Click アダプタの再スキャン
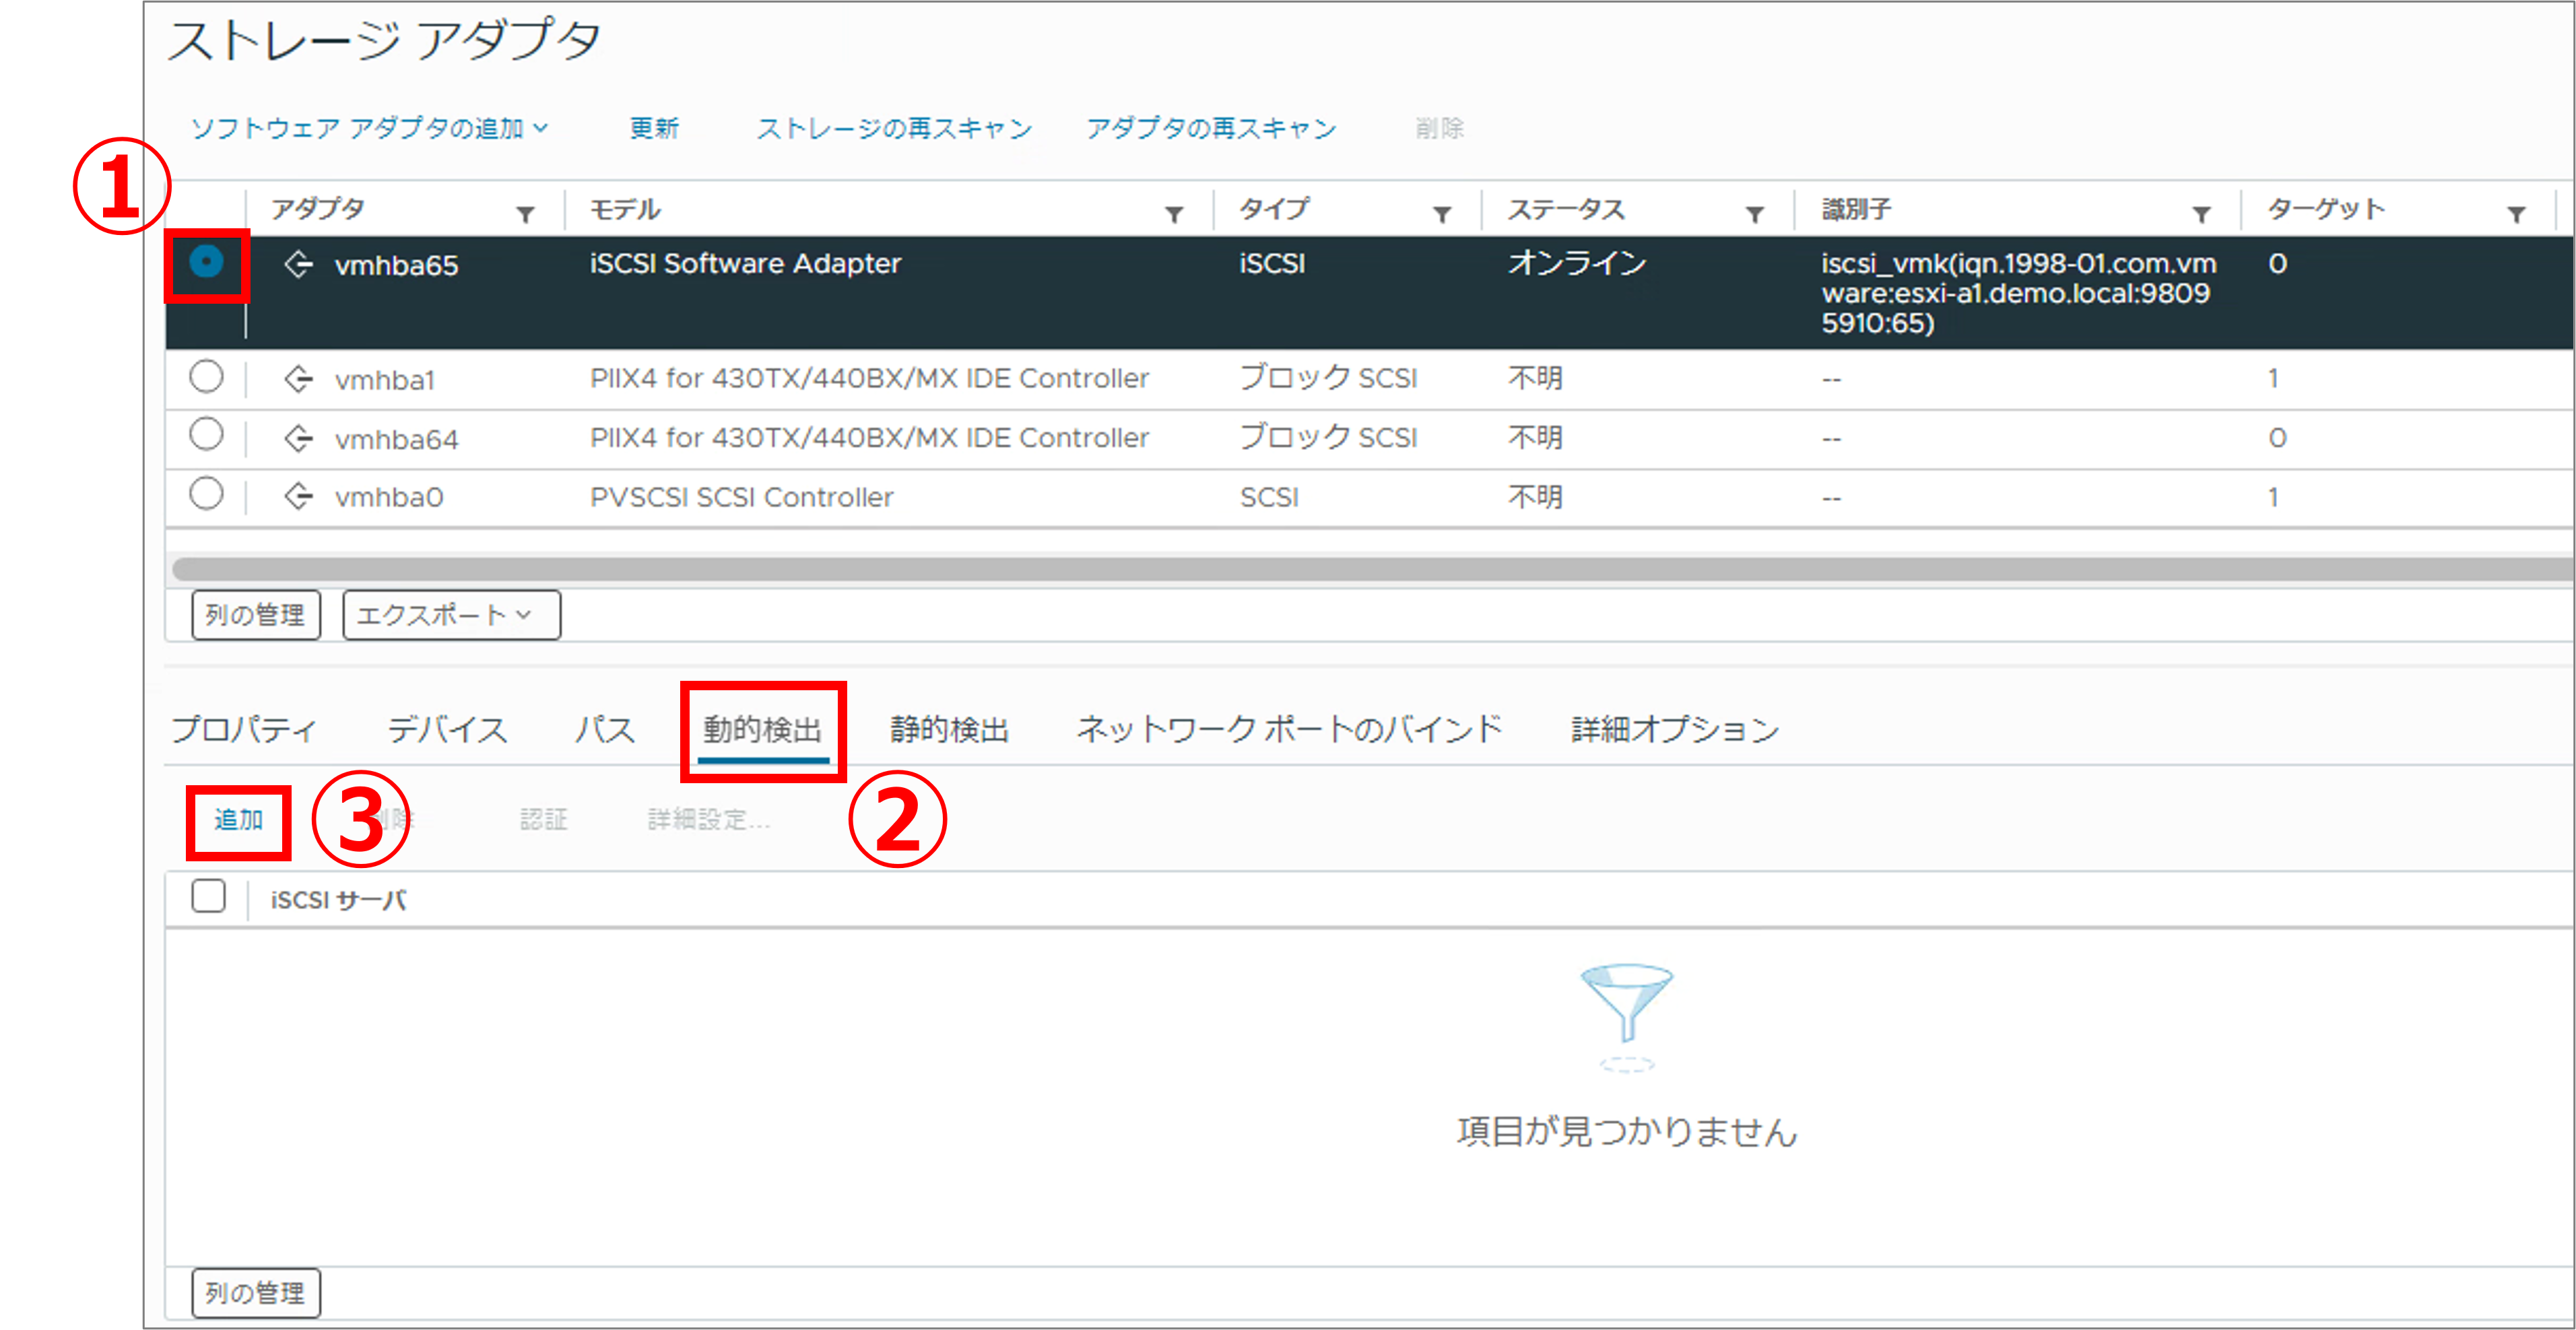2576x1330 pixels. point(1211,128)
